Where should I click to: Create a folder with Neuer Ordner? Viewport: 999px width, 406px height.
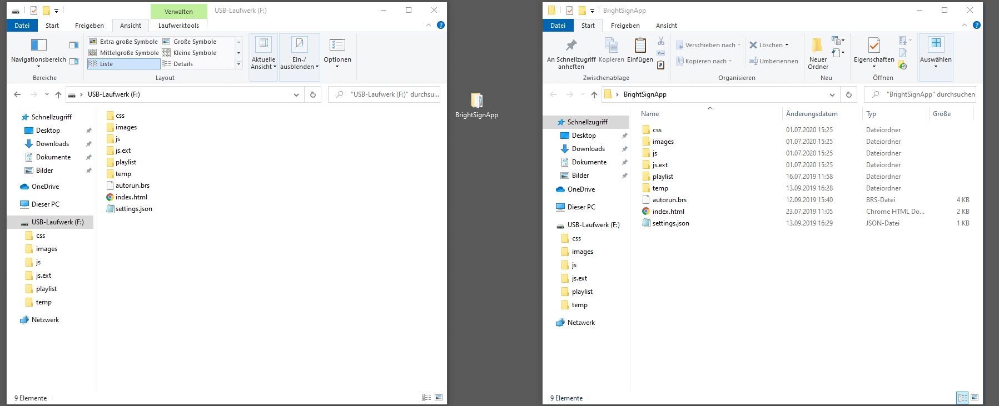point(818,53)
